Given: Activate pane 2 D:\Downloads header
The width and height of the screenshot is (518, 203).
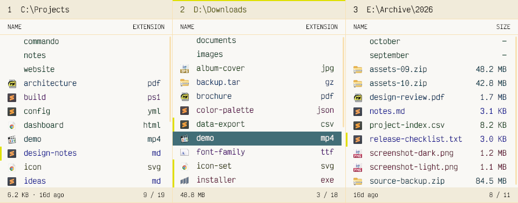Looking at the screenshot, I should pos(259,10).
